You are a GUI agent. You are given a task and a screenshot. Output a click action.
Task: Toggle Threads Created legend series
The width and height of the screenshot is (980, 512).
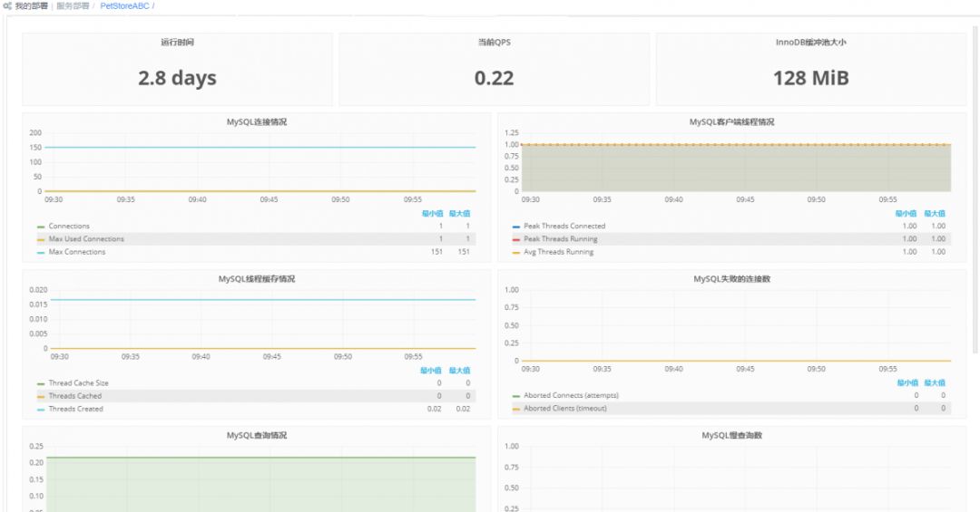click(x=75, y=409)
